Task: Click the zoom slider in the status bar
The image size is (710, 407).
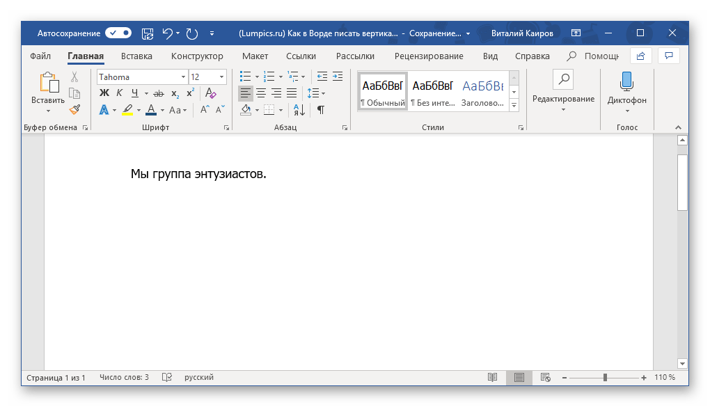Action: [x=605, y=377]
